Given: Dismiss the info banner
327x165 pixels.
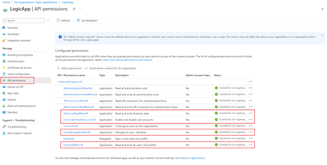Looking at the screenshot, I should click(x=322, y=35).
